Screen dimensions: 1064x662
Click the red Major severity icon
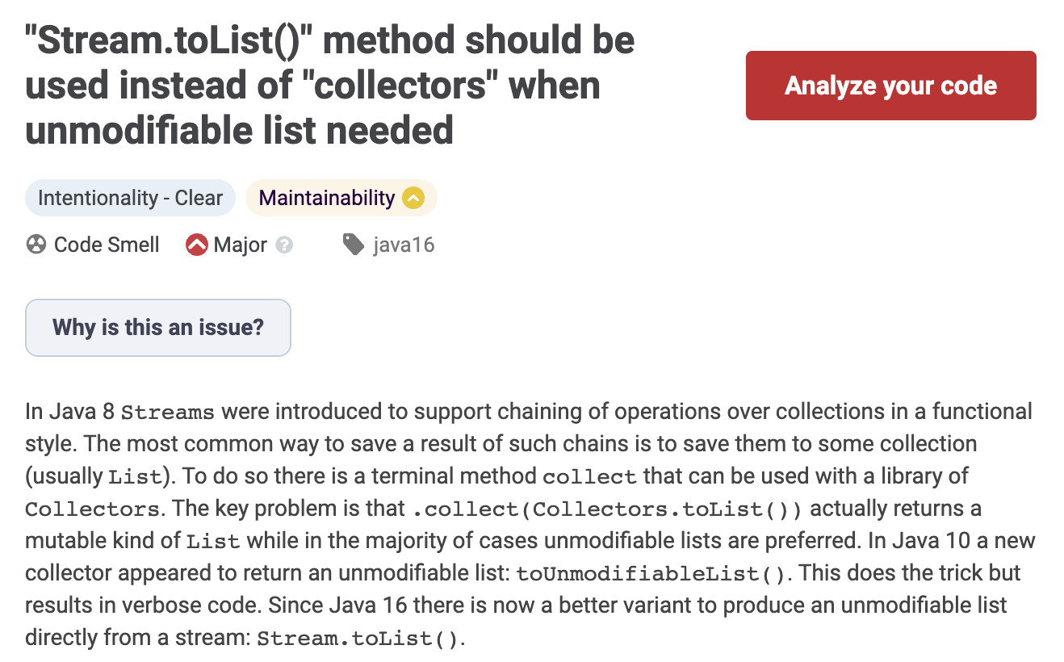196,245
